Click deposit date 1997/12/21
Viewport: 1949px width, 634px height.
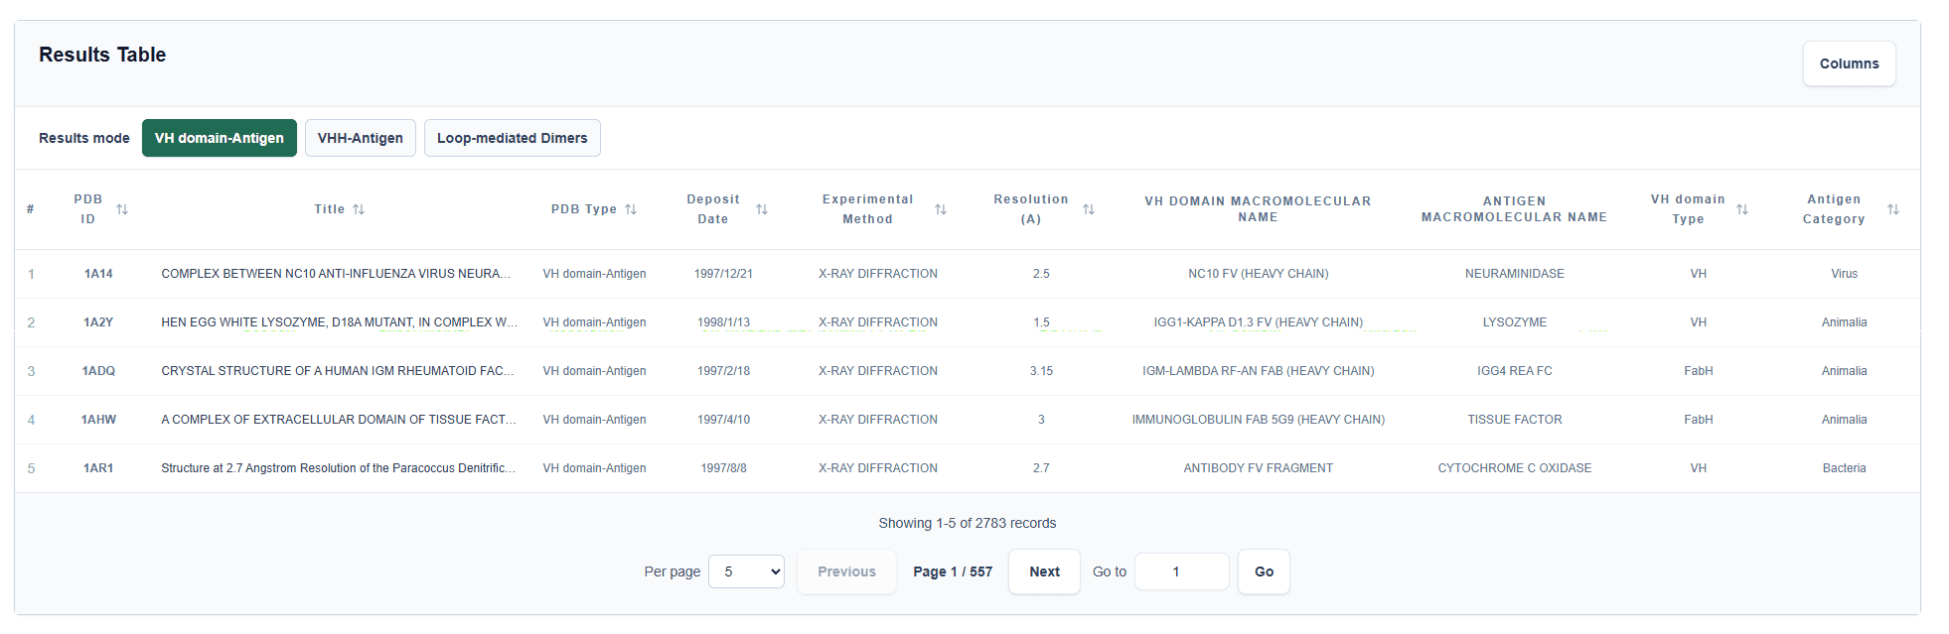(723, 274)
